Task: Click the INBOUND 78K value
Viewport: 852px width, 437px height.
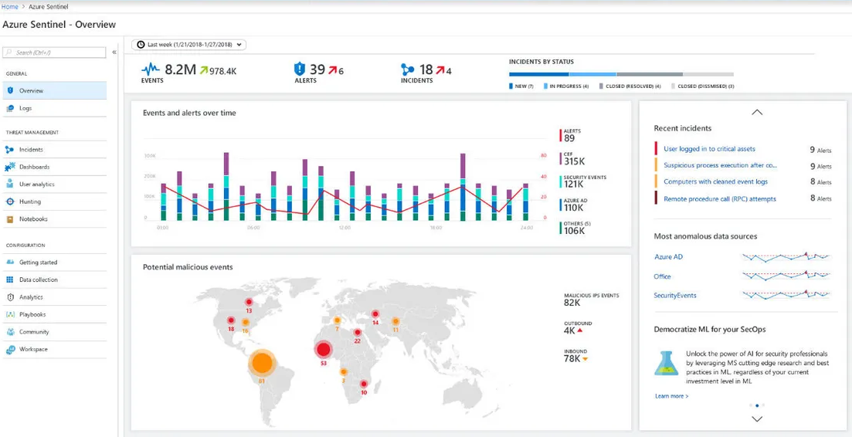Action: (572, 359)
